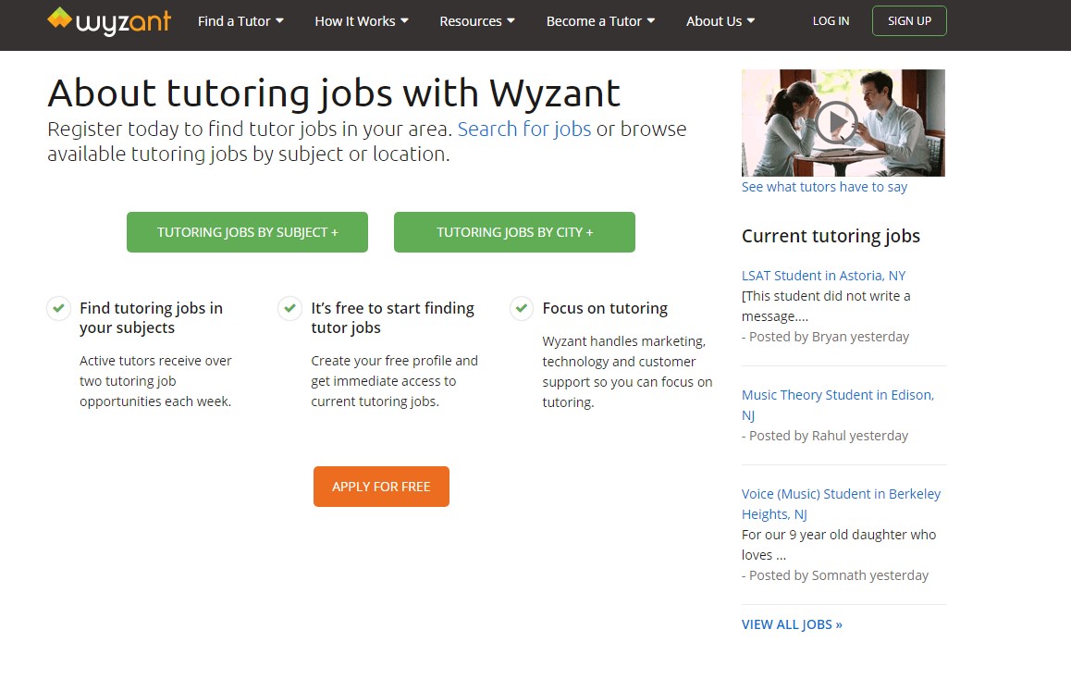
Task: Click 'Find tutoring jobs in your subjects' heading
Action: pyautogui.click(x=151, y=317)
